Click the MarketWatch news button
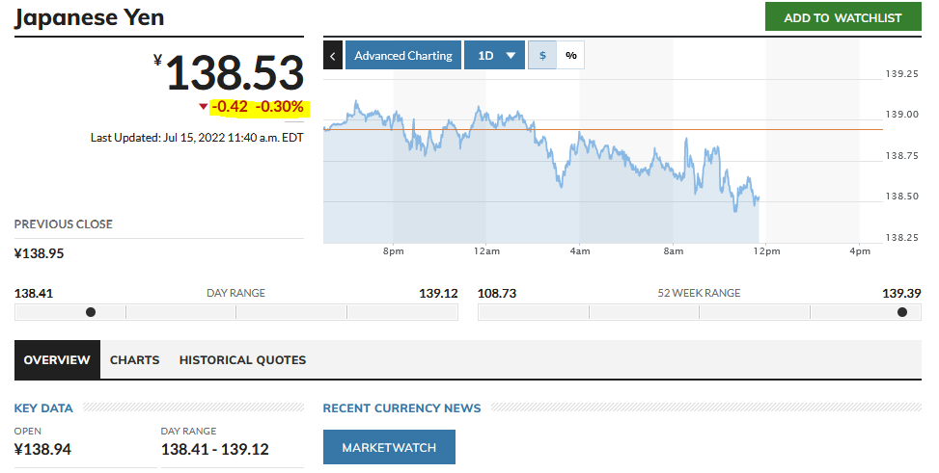This screenshot has width=939, height=473. [389, 447]
